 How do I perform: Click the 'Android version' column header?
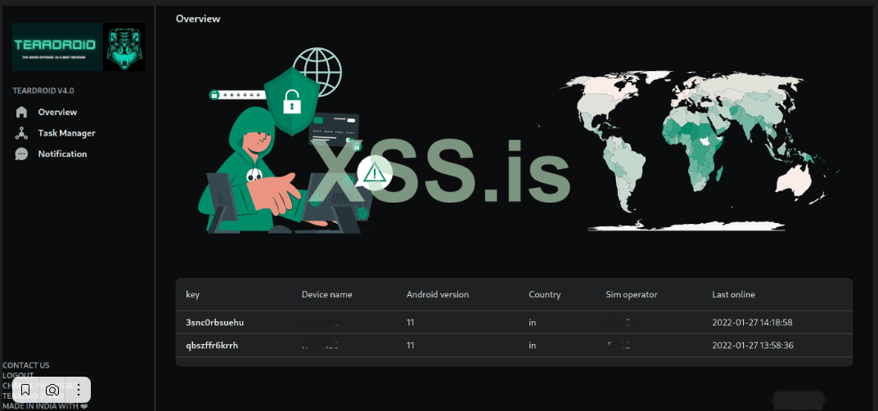click(437, 294)
